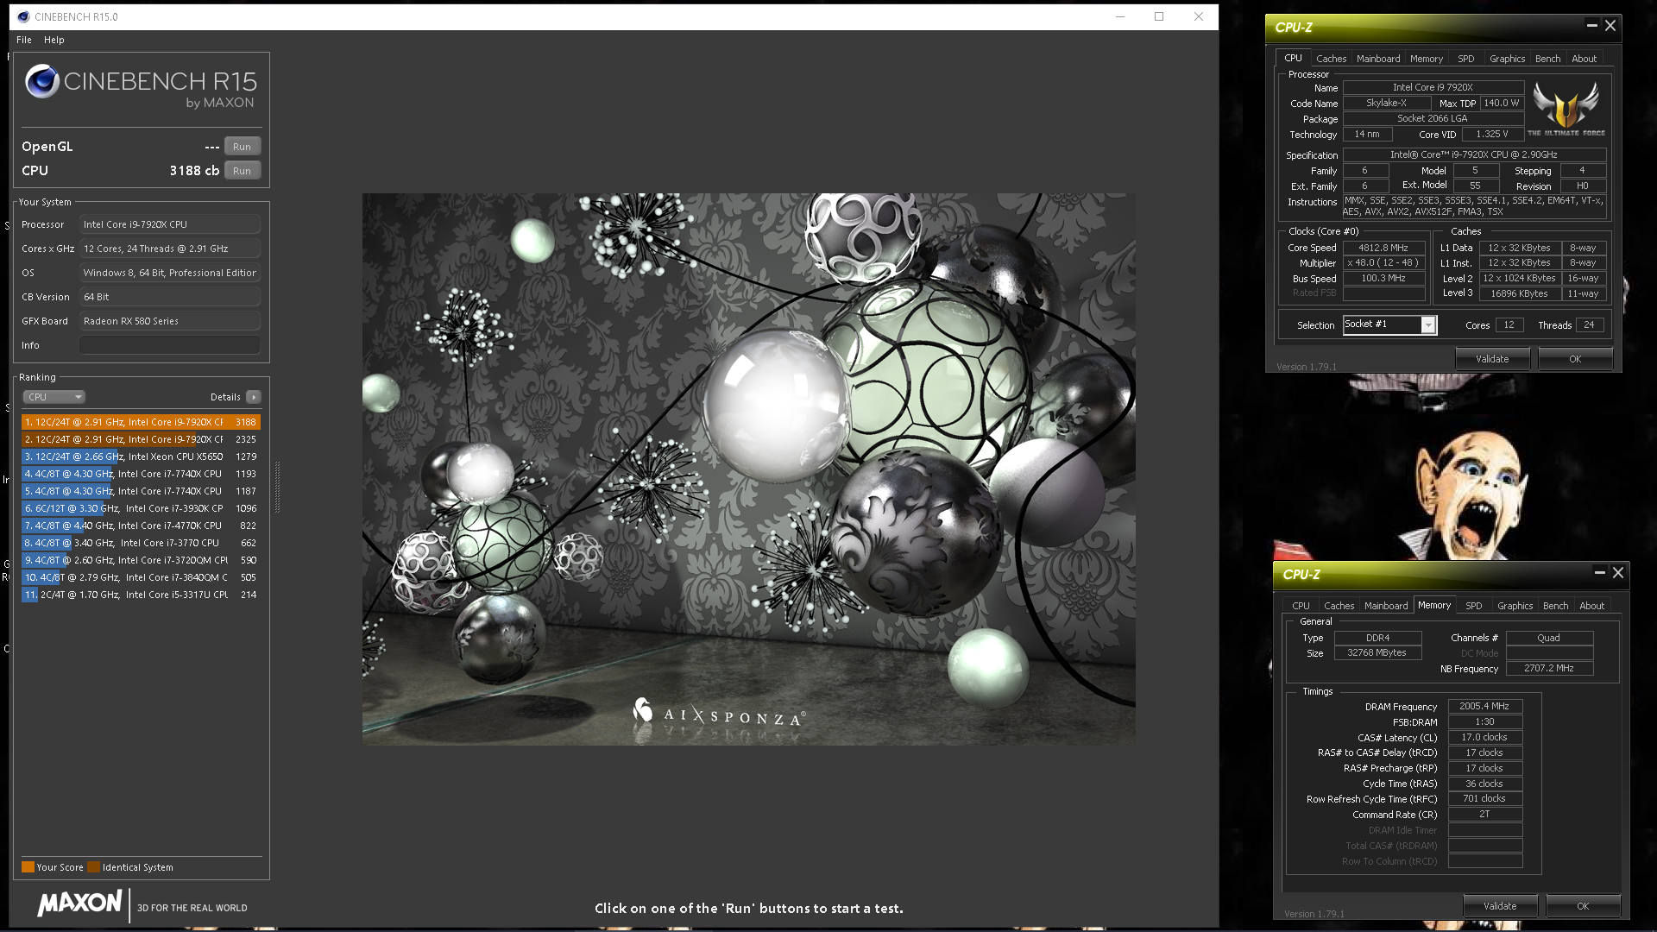Viewport: 1657px width, 932px height.
Task: Switch to Caches tab in bottom CPU-Z window
Action: point(1339,606)
